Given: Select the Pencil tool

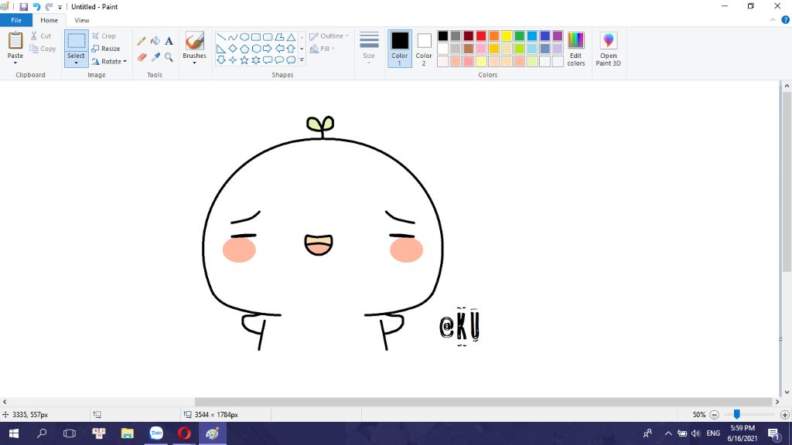Looking at the screenshot, I should [142, 41].
